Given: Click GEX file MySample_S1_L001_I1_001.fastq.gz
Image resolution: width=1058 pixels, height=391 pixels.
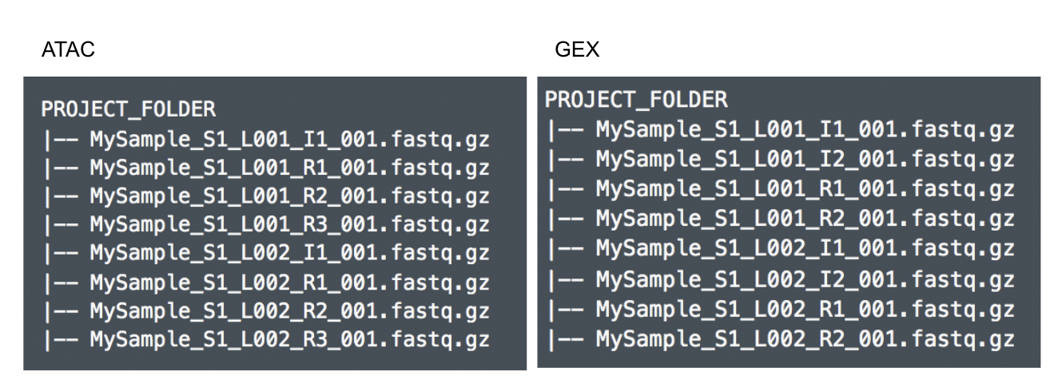Looking at the screenshot, I should pos(805,129).
